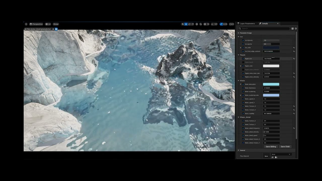Open the Ripple_color white swatch
The height and width of the screenshot is (181, 322).
coord(271,66)
